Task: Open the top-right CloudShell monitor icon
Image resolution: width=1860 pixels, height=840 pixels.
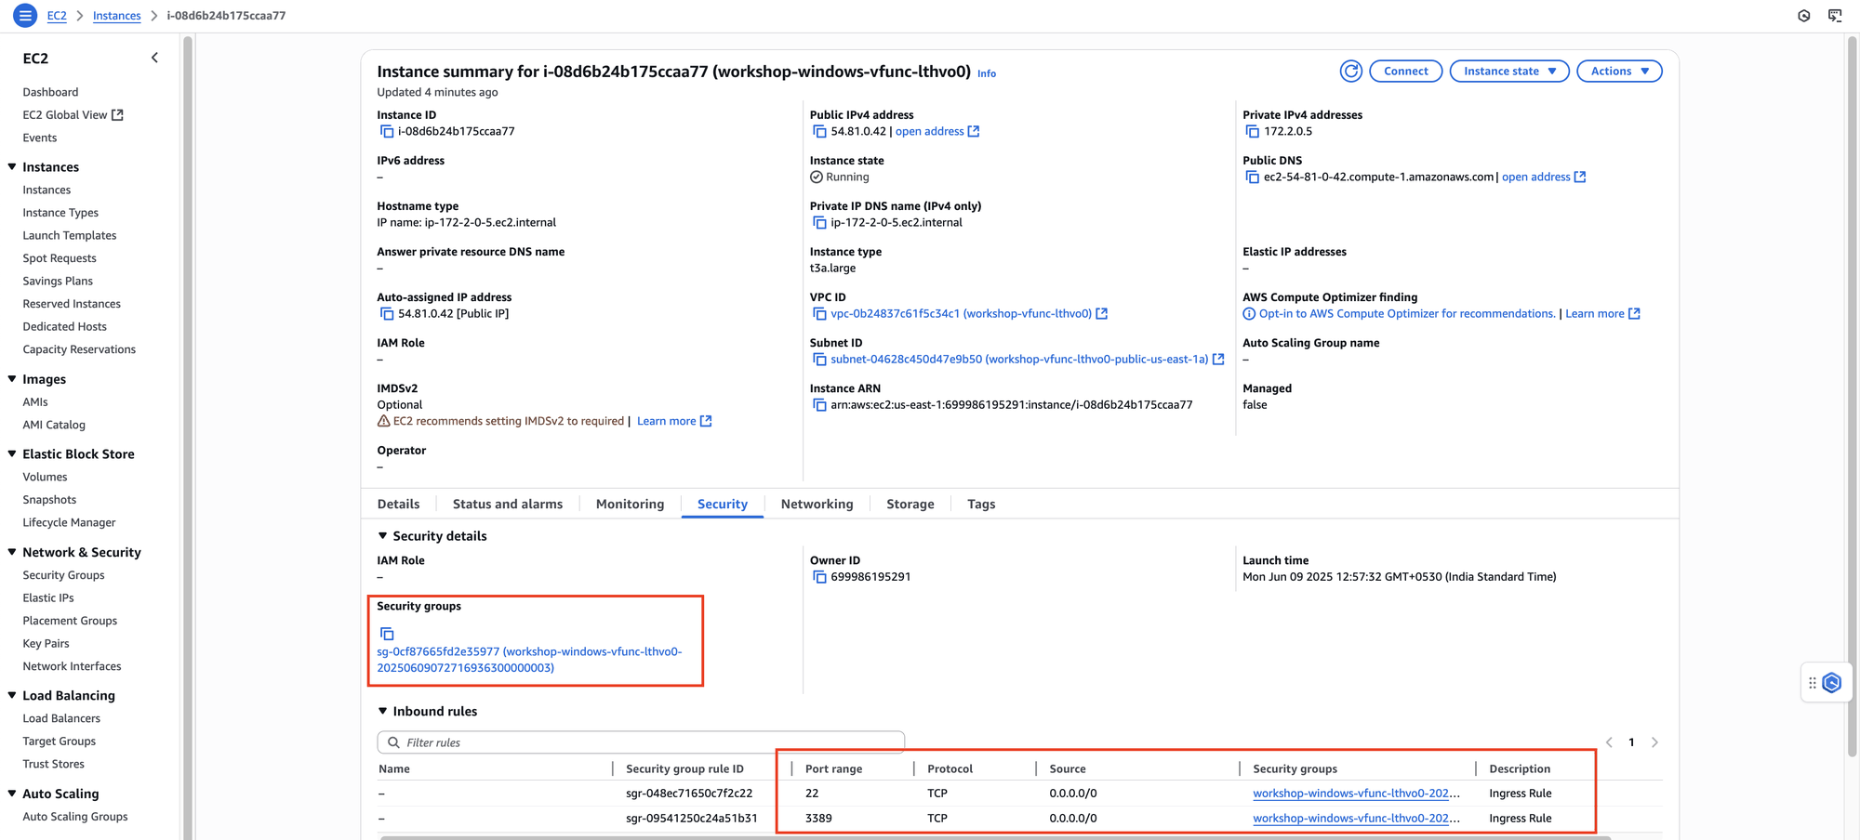Action: pos(1835,16)
